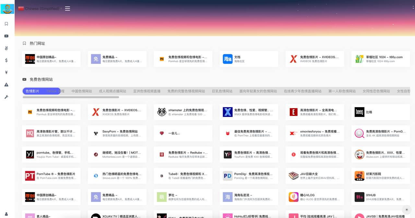Open the 免费精品 card in 热门网址
The height and width of the screenshot is (218, 415).
point(117,59)
